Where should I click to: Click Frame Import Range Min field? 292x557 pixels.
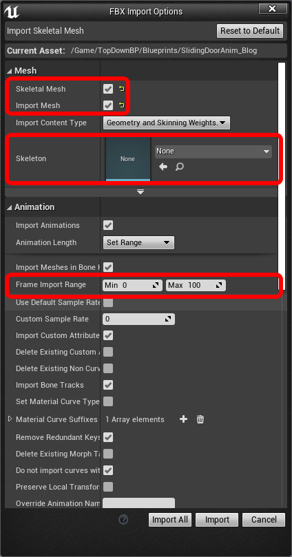point(133,285)
